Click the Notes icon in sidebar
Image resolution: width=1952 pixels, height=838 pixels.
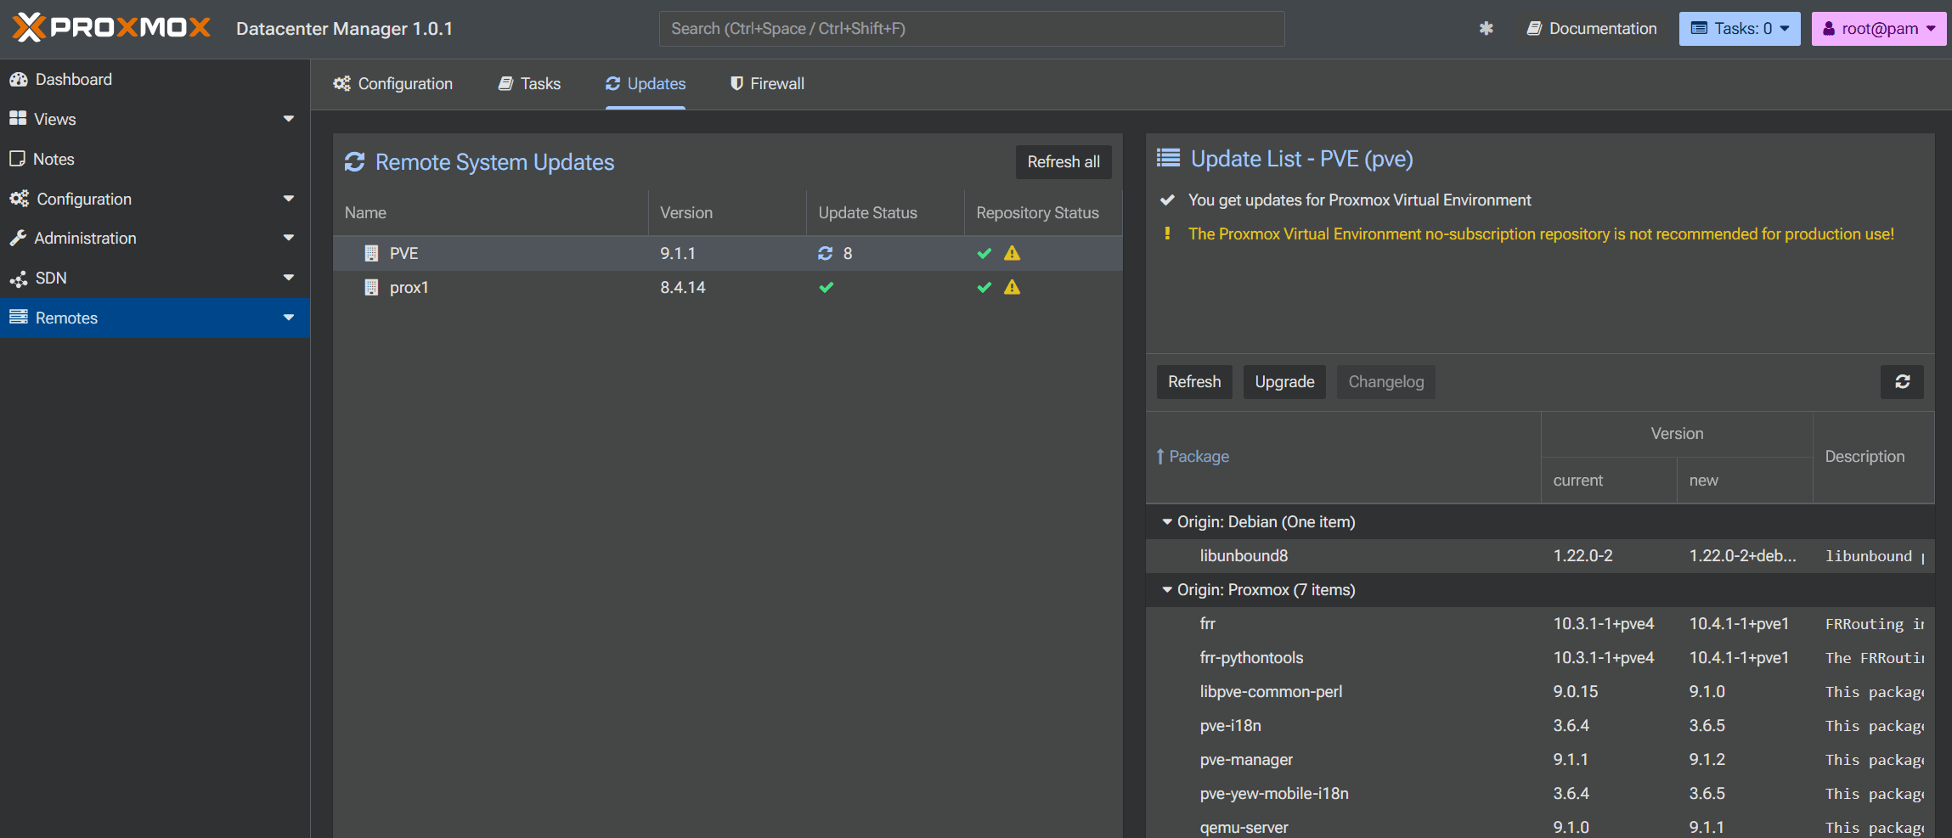(17, 159)
